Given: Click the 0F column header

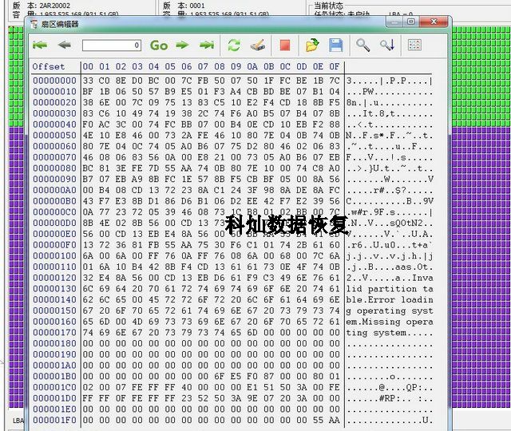Looking at the screenshot, I should (x=334, y=66).
